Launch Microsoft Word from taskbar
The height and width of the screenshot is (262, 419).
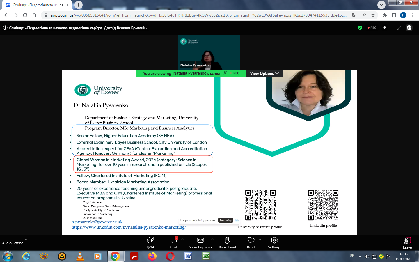[x=188, y=256]
